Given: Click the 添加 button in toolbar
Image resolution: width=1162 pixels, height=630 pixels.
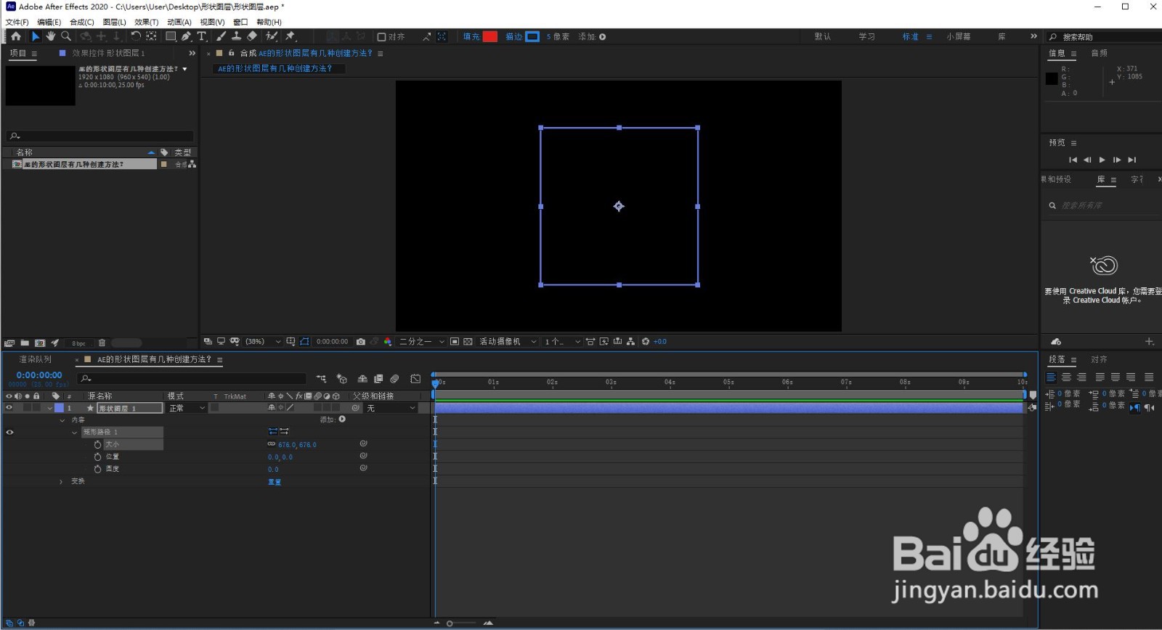Looking at the screenshot, I should (x=592, y=36).
